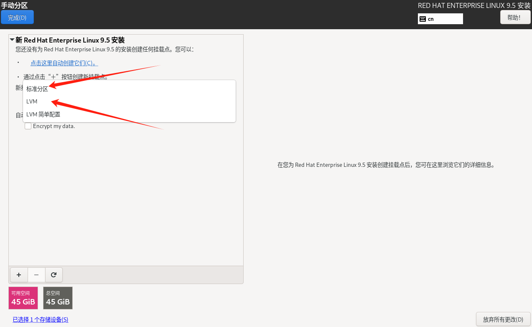Click the right-pane 创建挂载点后 details message

tap(386, 165)
